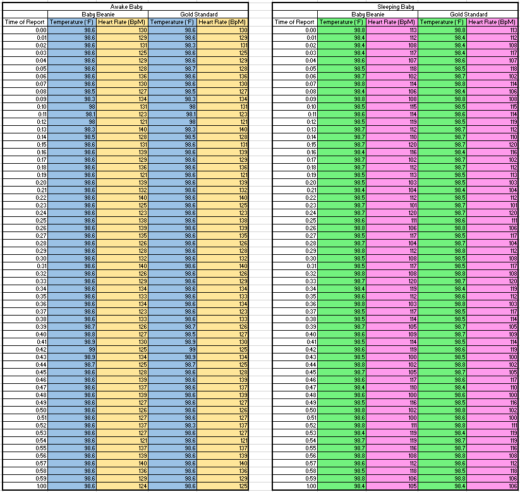
Task: Click the 'Awake Baby' table title cell
Action: (x=125, y=6)
